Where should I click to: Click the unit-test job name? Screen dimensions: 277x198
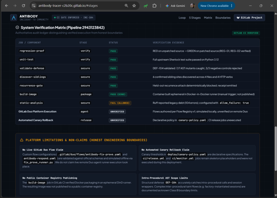click(x=27, y=59)
